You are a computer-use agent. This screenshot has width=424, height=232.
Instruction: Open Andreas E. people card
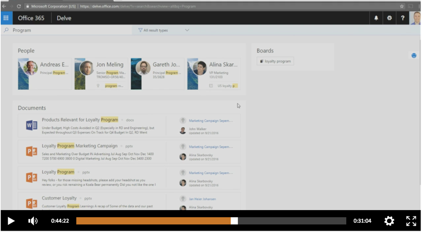click(45, 74)
